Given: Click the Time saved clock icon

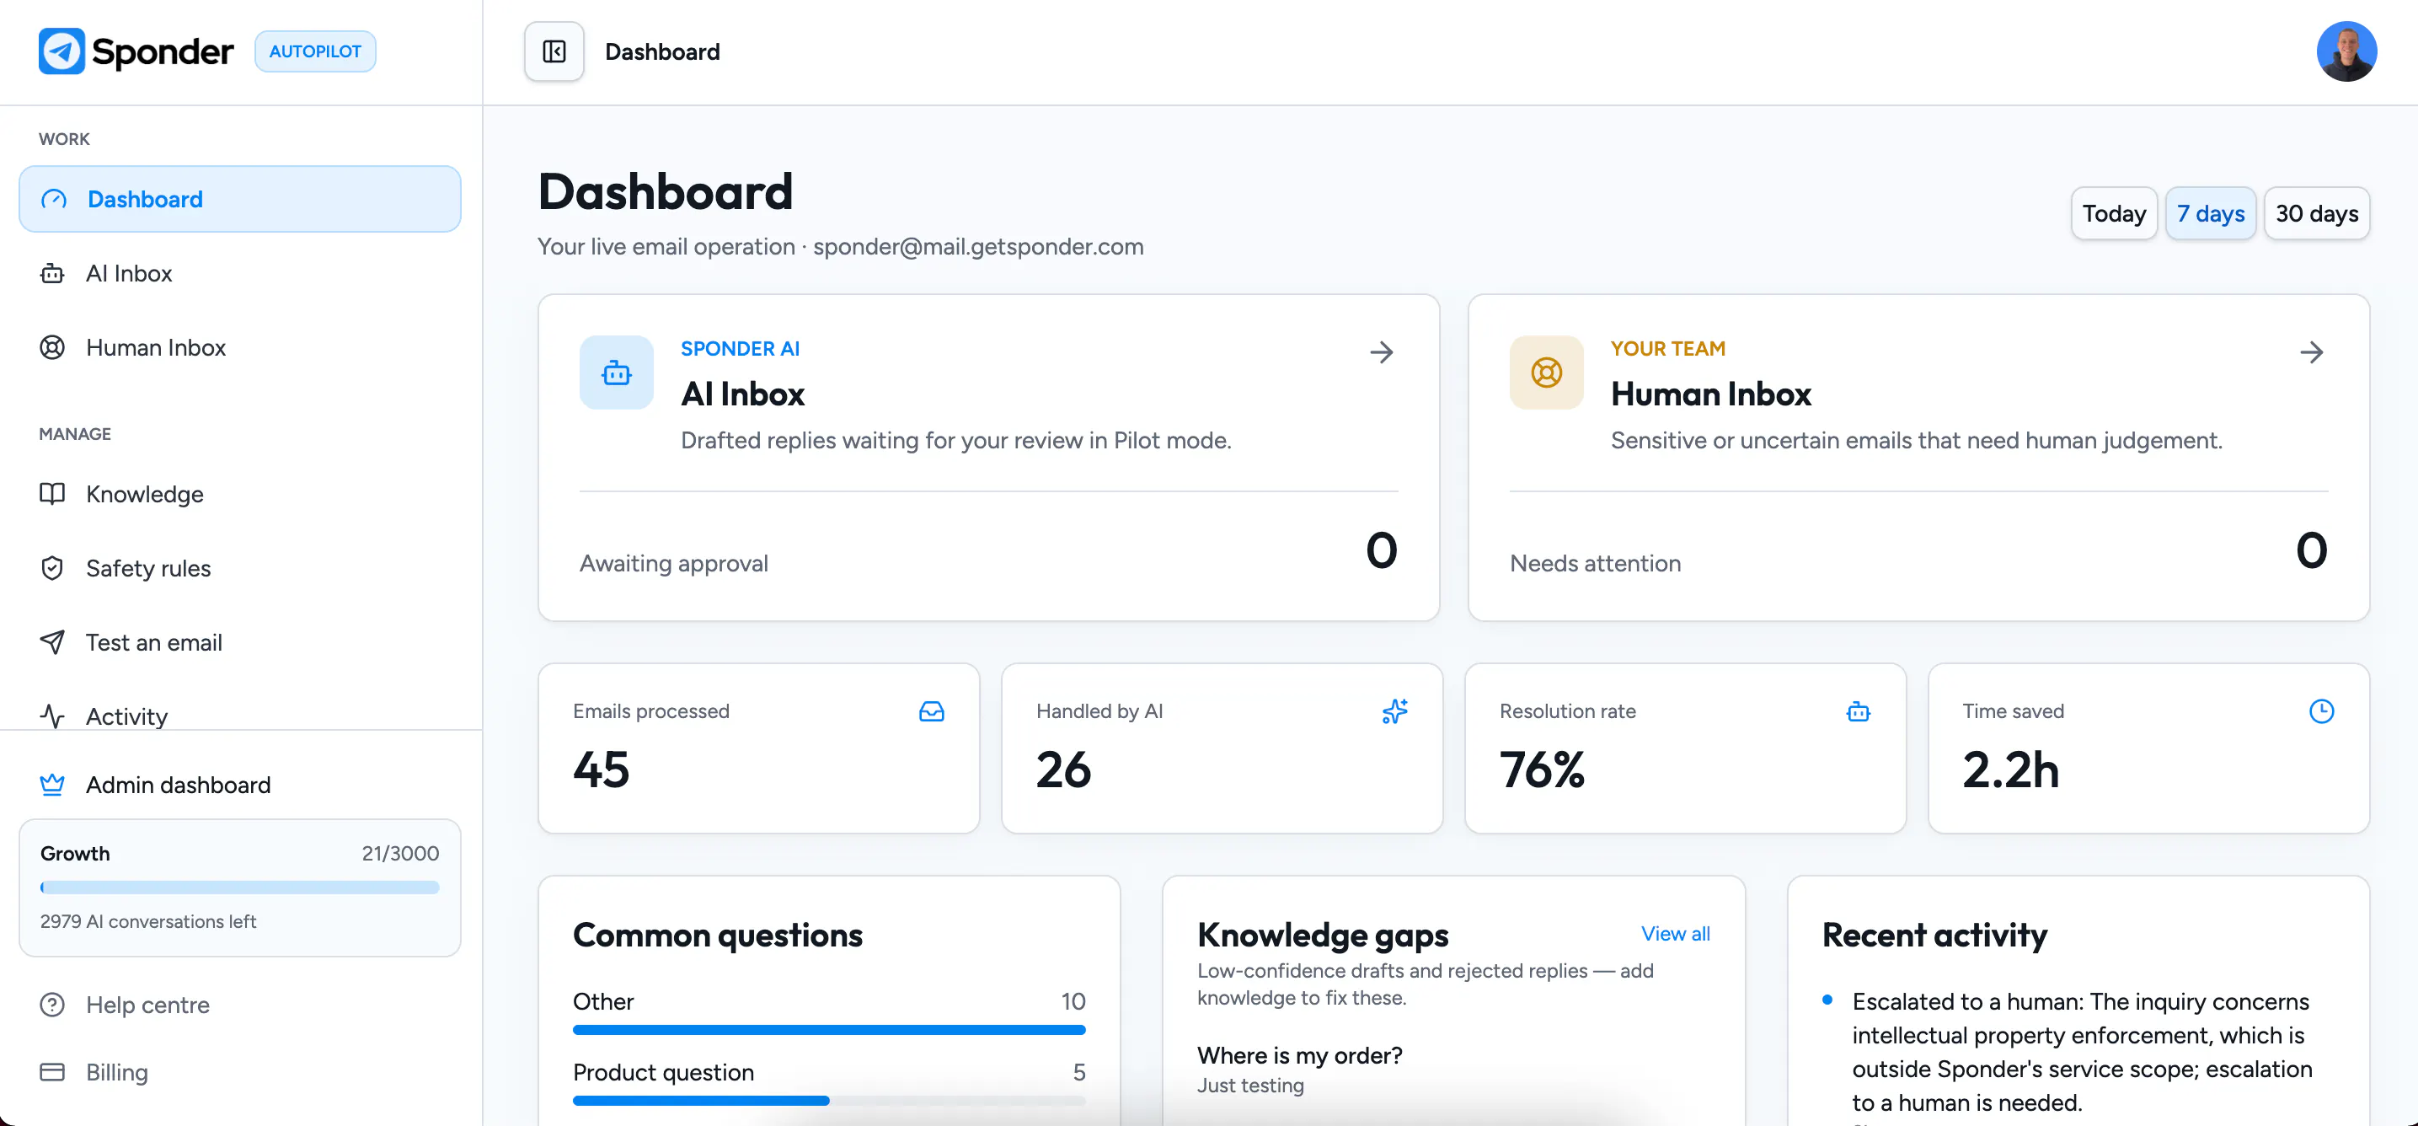Looking at the screenshot, I should click(2320, 712).
